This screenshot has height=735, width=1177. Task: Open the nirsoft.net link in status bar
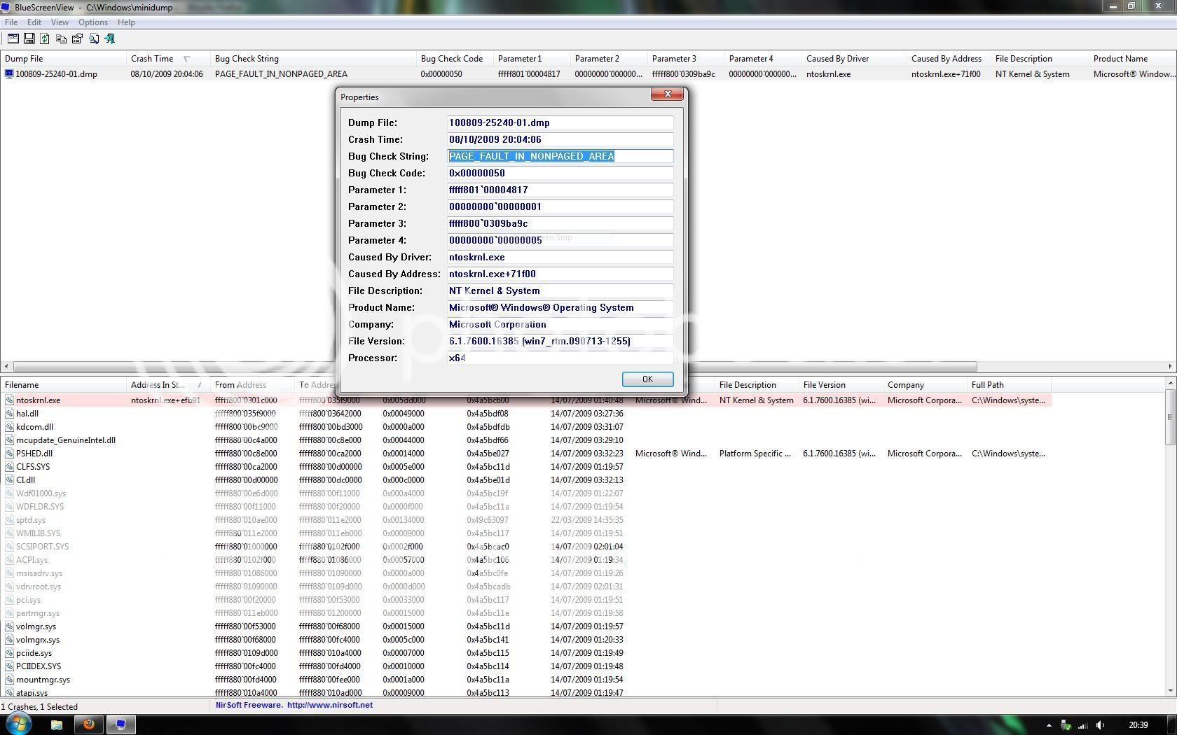click(x=330, y=705)
